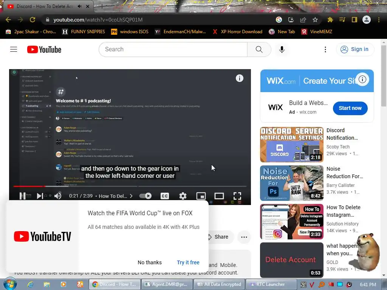Click the page vertical scrollbar thumb

click(x=384, y=76)
